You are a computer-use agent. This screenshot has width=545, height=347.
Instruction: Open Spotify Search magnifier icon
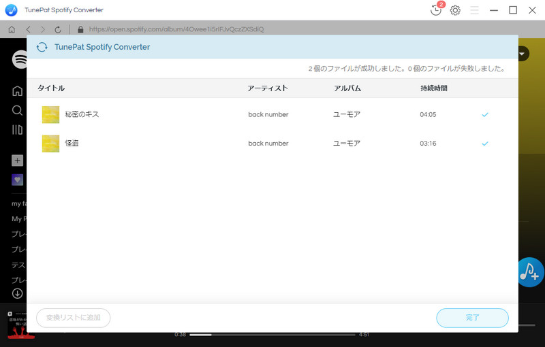pyautogui.click(x=18, y=110)
